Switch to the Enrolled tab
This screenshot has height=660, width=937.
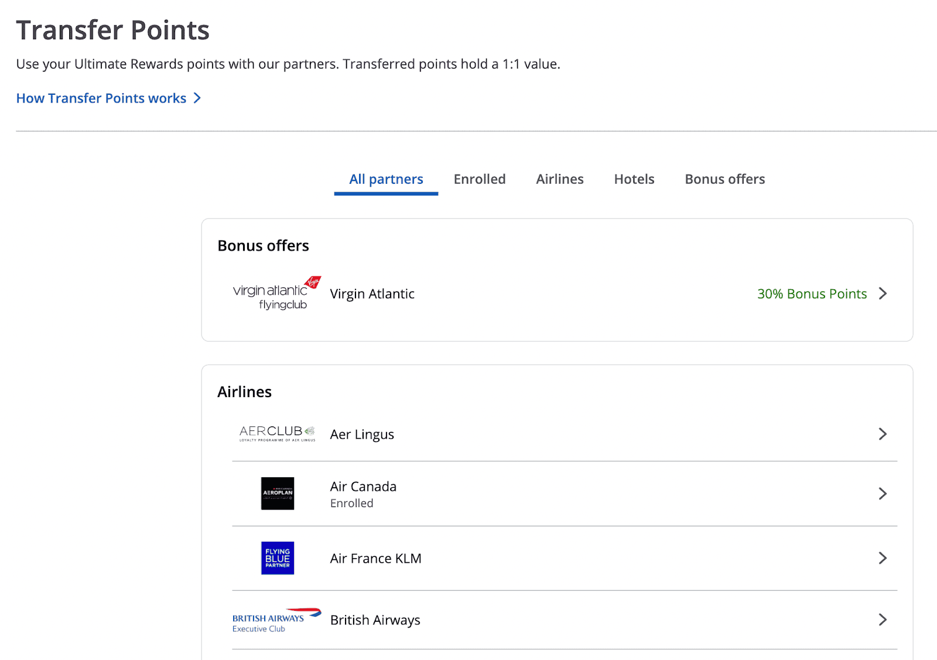point(480,179)
